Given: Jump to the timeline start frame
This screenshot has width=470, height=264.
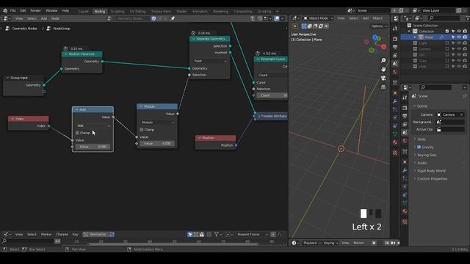Looking at the screenshot, I should (x=387, y=243).
